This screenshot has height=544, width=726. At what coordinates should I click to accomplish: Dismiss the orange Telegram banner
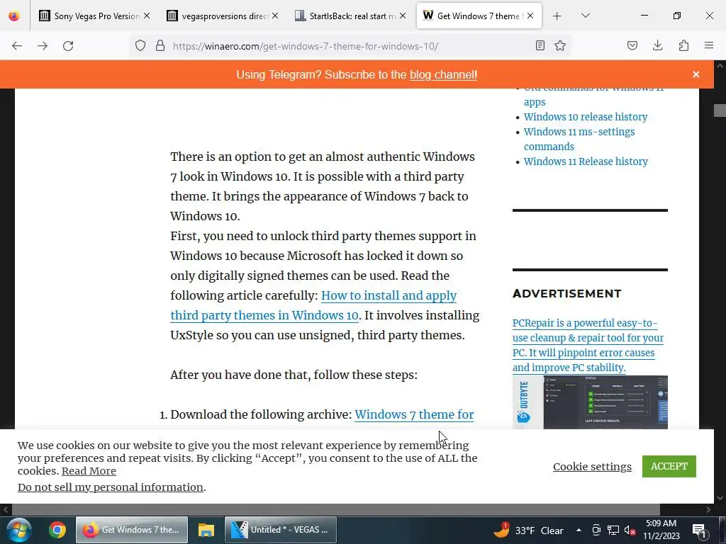[696, 74]
